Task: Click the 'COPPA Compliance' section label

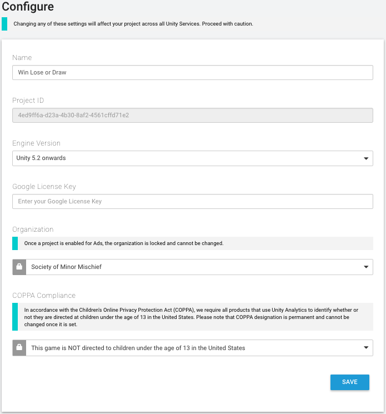Action: 44,296
